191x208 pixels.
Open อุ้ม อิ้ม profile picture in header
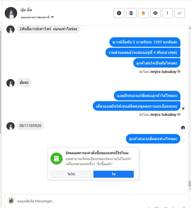click(11, 13)
